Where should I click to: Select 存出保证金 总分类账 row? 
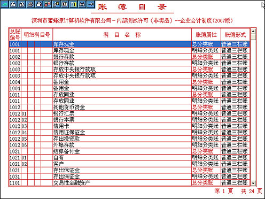point(129,170)
